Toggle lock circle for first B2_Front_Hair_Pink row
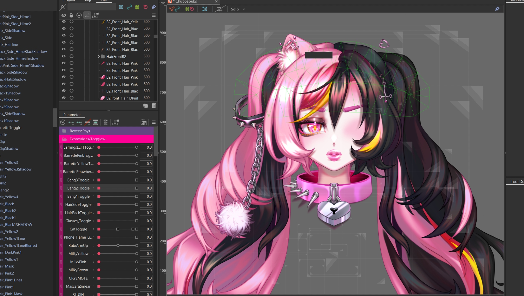Screen dimensions: 524x296 (72, 63)
